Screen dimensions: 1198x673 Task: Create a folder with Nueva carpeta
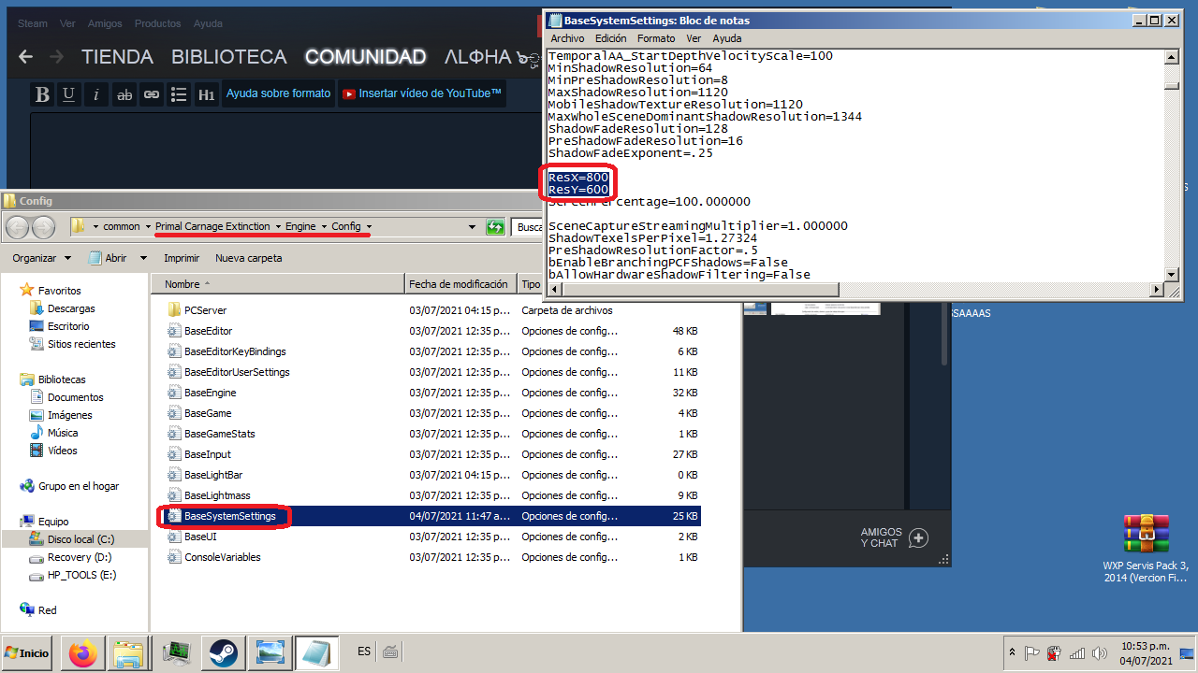coord(249,258)
